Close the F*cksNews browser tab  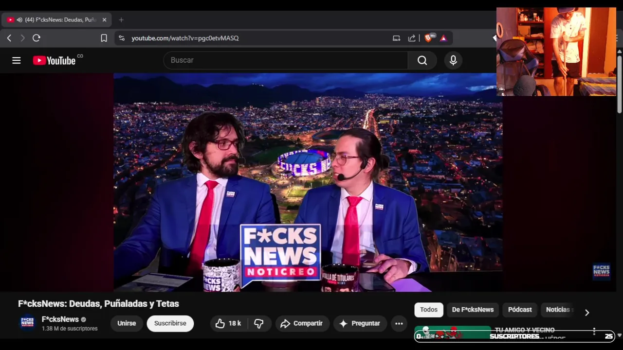pyautogui.click(x=104, y=20)
